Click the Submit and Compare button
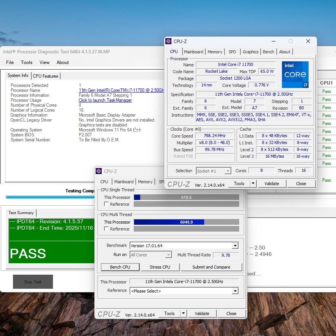The image size is (336, 336). click(211, 267)
